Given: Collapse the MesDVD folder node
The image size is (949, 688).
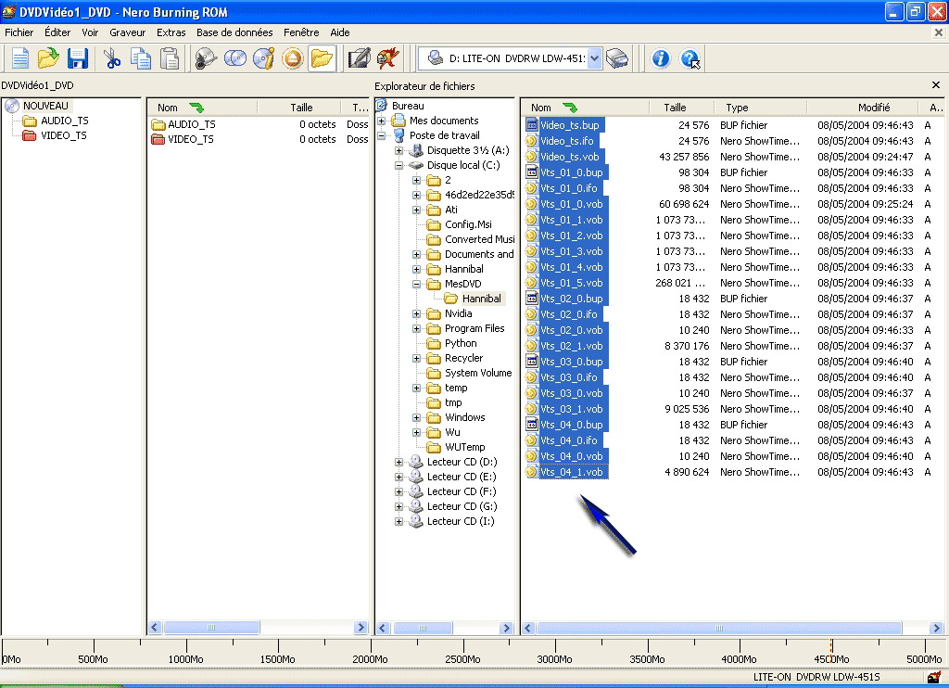Looking at the screenshot, I should coord(416,284).
